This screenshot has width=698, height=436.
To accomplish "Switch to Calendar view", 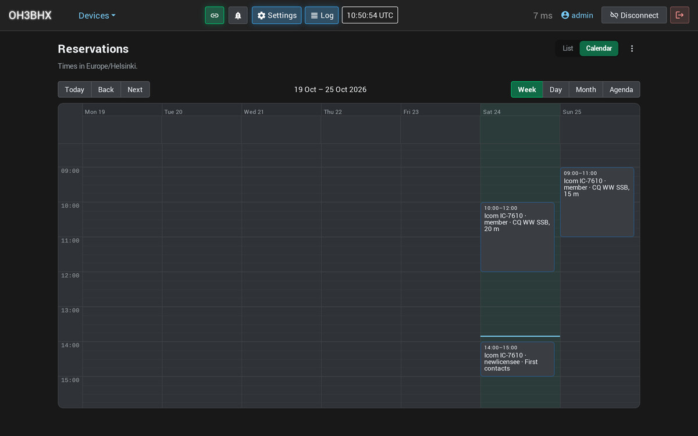I will [x=599, y=48].
